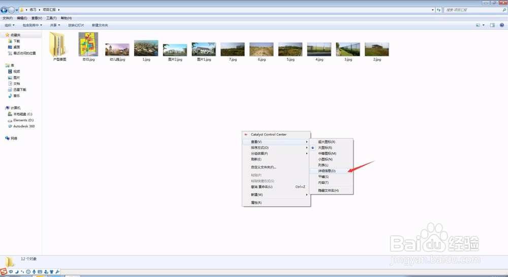The width and height of the screenshot is (508, 277).
Task: Open Elements (D:) drive
Action: coord(23,120)
